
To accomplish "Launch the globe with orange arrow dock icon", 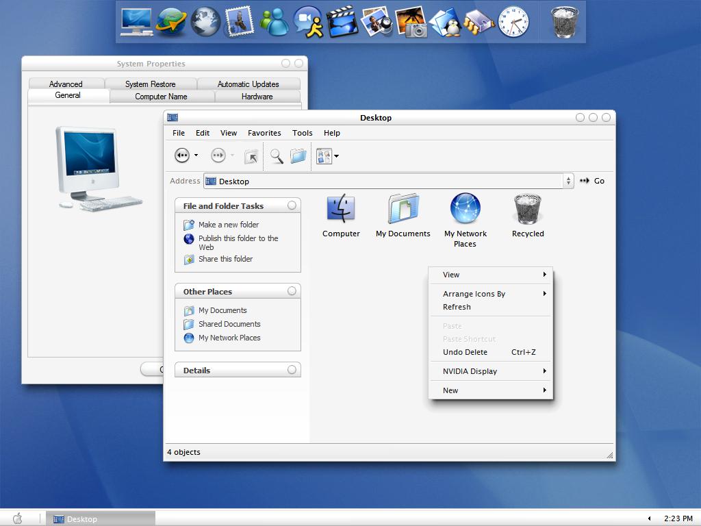I will pos(170,21).
